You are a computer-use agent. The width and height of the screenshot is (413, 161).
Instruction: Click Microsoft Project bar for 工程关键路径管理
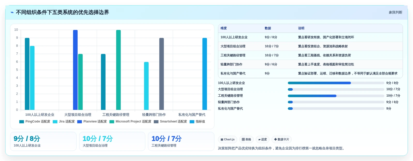(118, 70)
